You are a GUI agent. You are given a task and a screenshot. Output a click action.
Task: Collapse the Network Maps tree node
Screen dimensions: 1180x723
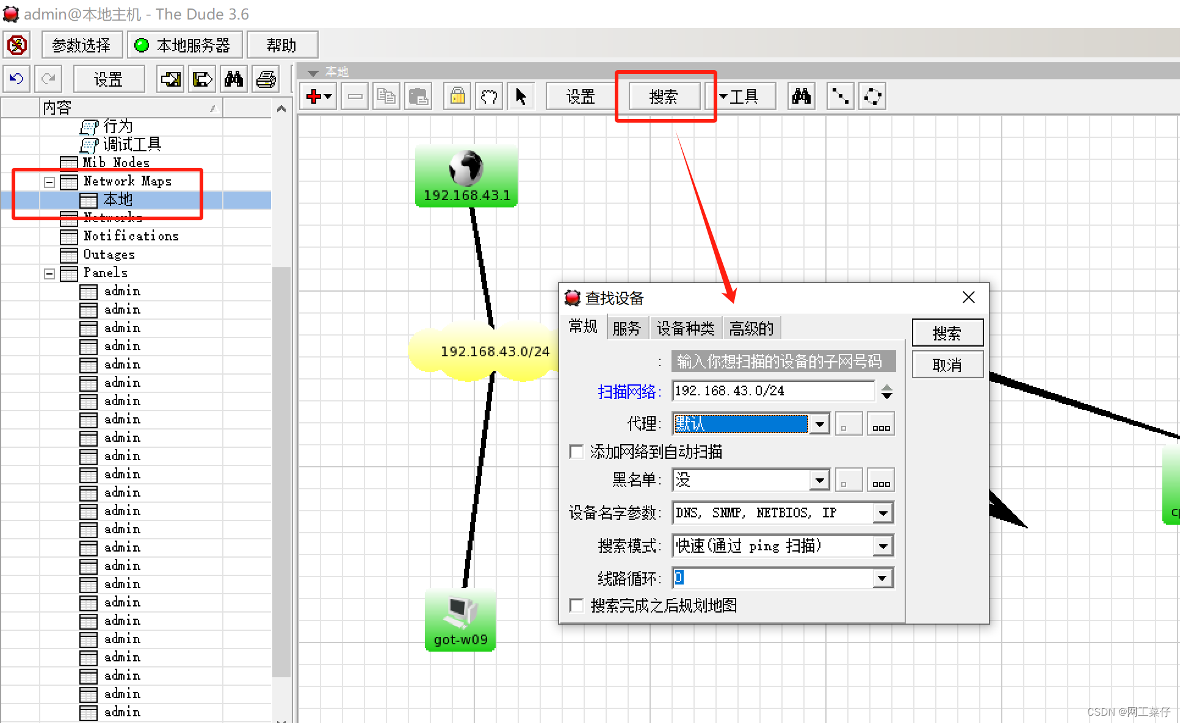(x=49, y=182)
